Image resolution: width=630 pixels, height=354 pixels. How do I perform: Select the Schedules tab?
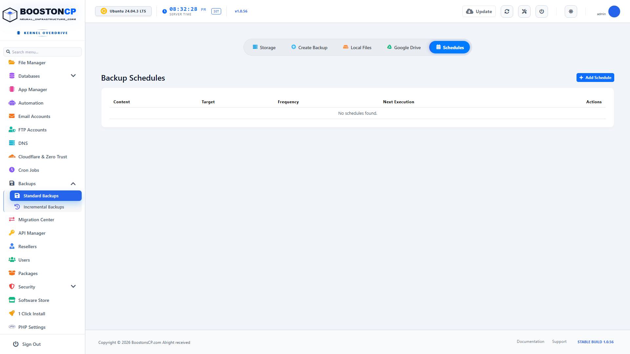pyautogui.click(x=450, y=48)
